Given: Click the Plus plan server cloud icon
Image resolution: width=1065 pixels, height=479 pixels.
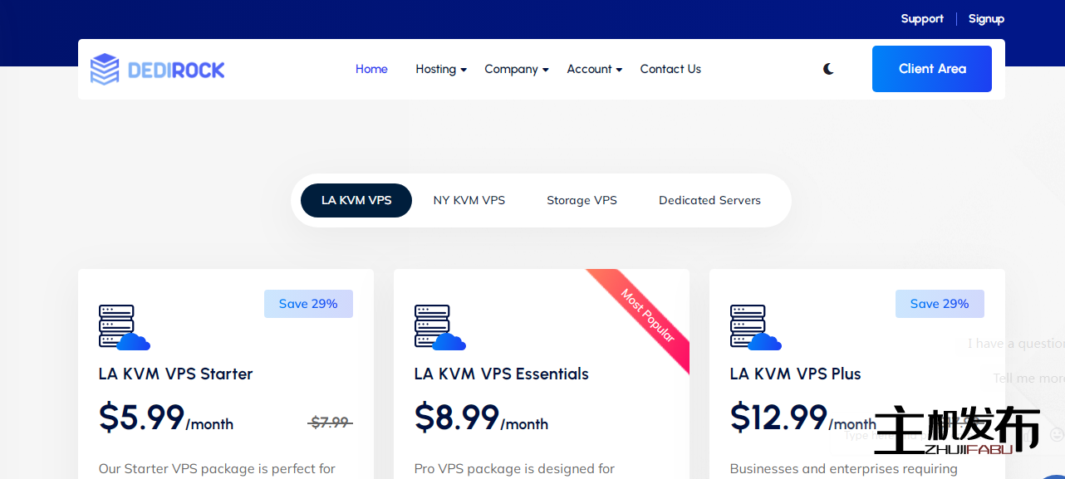Looking at the screenshot, I should tap(755, 327).
